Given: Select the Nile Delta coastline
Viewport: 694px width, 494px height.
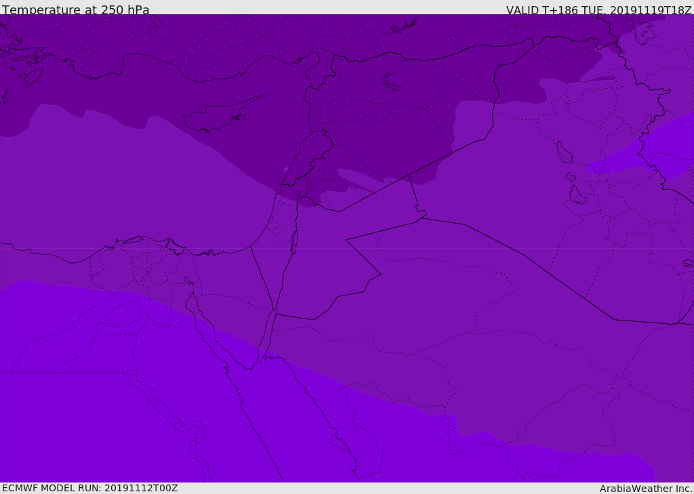Looking at the screenshot, I should (144, 239).
